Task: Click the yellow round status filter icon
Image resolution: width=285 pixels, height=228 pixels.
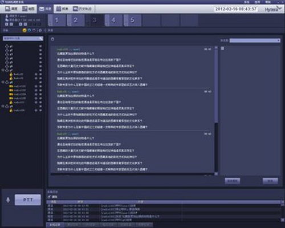Action: 25,30
